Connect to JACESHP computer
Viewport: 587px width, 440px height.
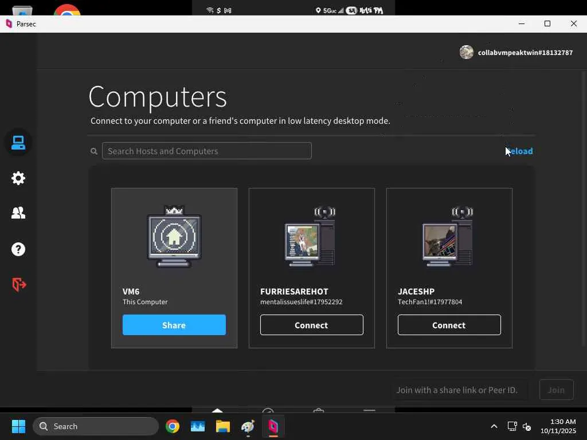449,325
